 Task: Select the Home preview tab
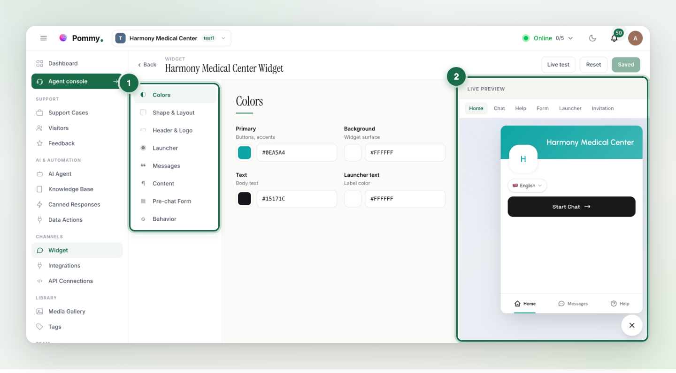tap(476, 108)
